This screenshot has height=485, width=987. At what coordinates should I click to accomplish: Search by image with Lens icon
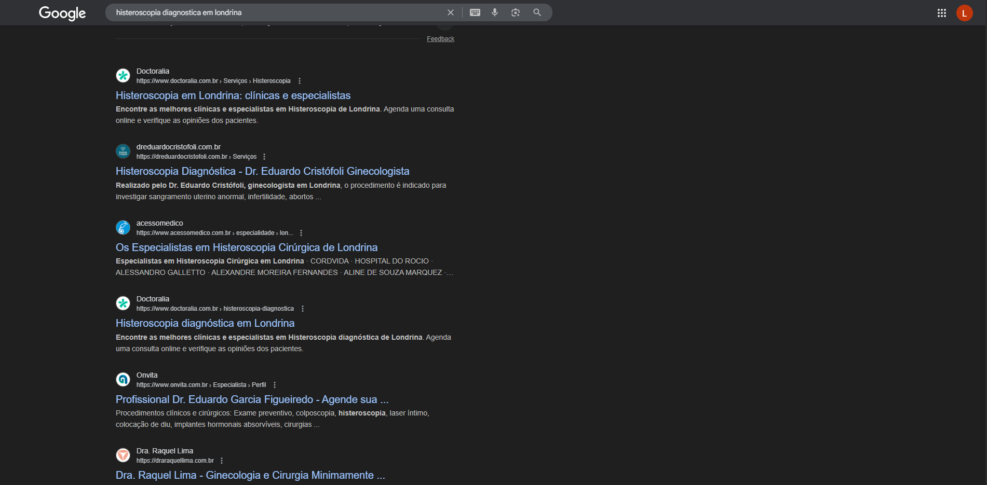point(516,12)
